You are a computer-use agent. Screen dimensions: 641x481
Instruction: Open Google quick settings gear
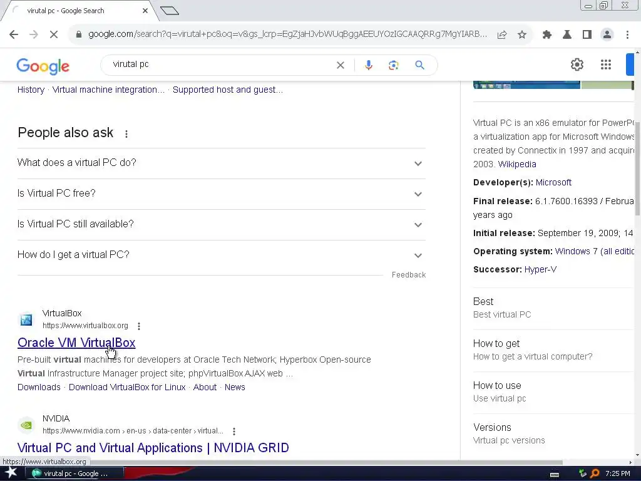pos(577,65)
